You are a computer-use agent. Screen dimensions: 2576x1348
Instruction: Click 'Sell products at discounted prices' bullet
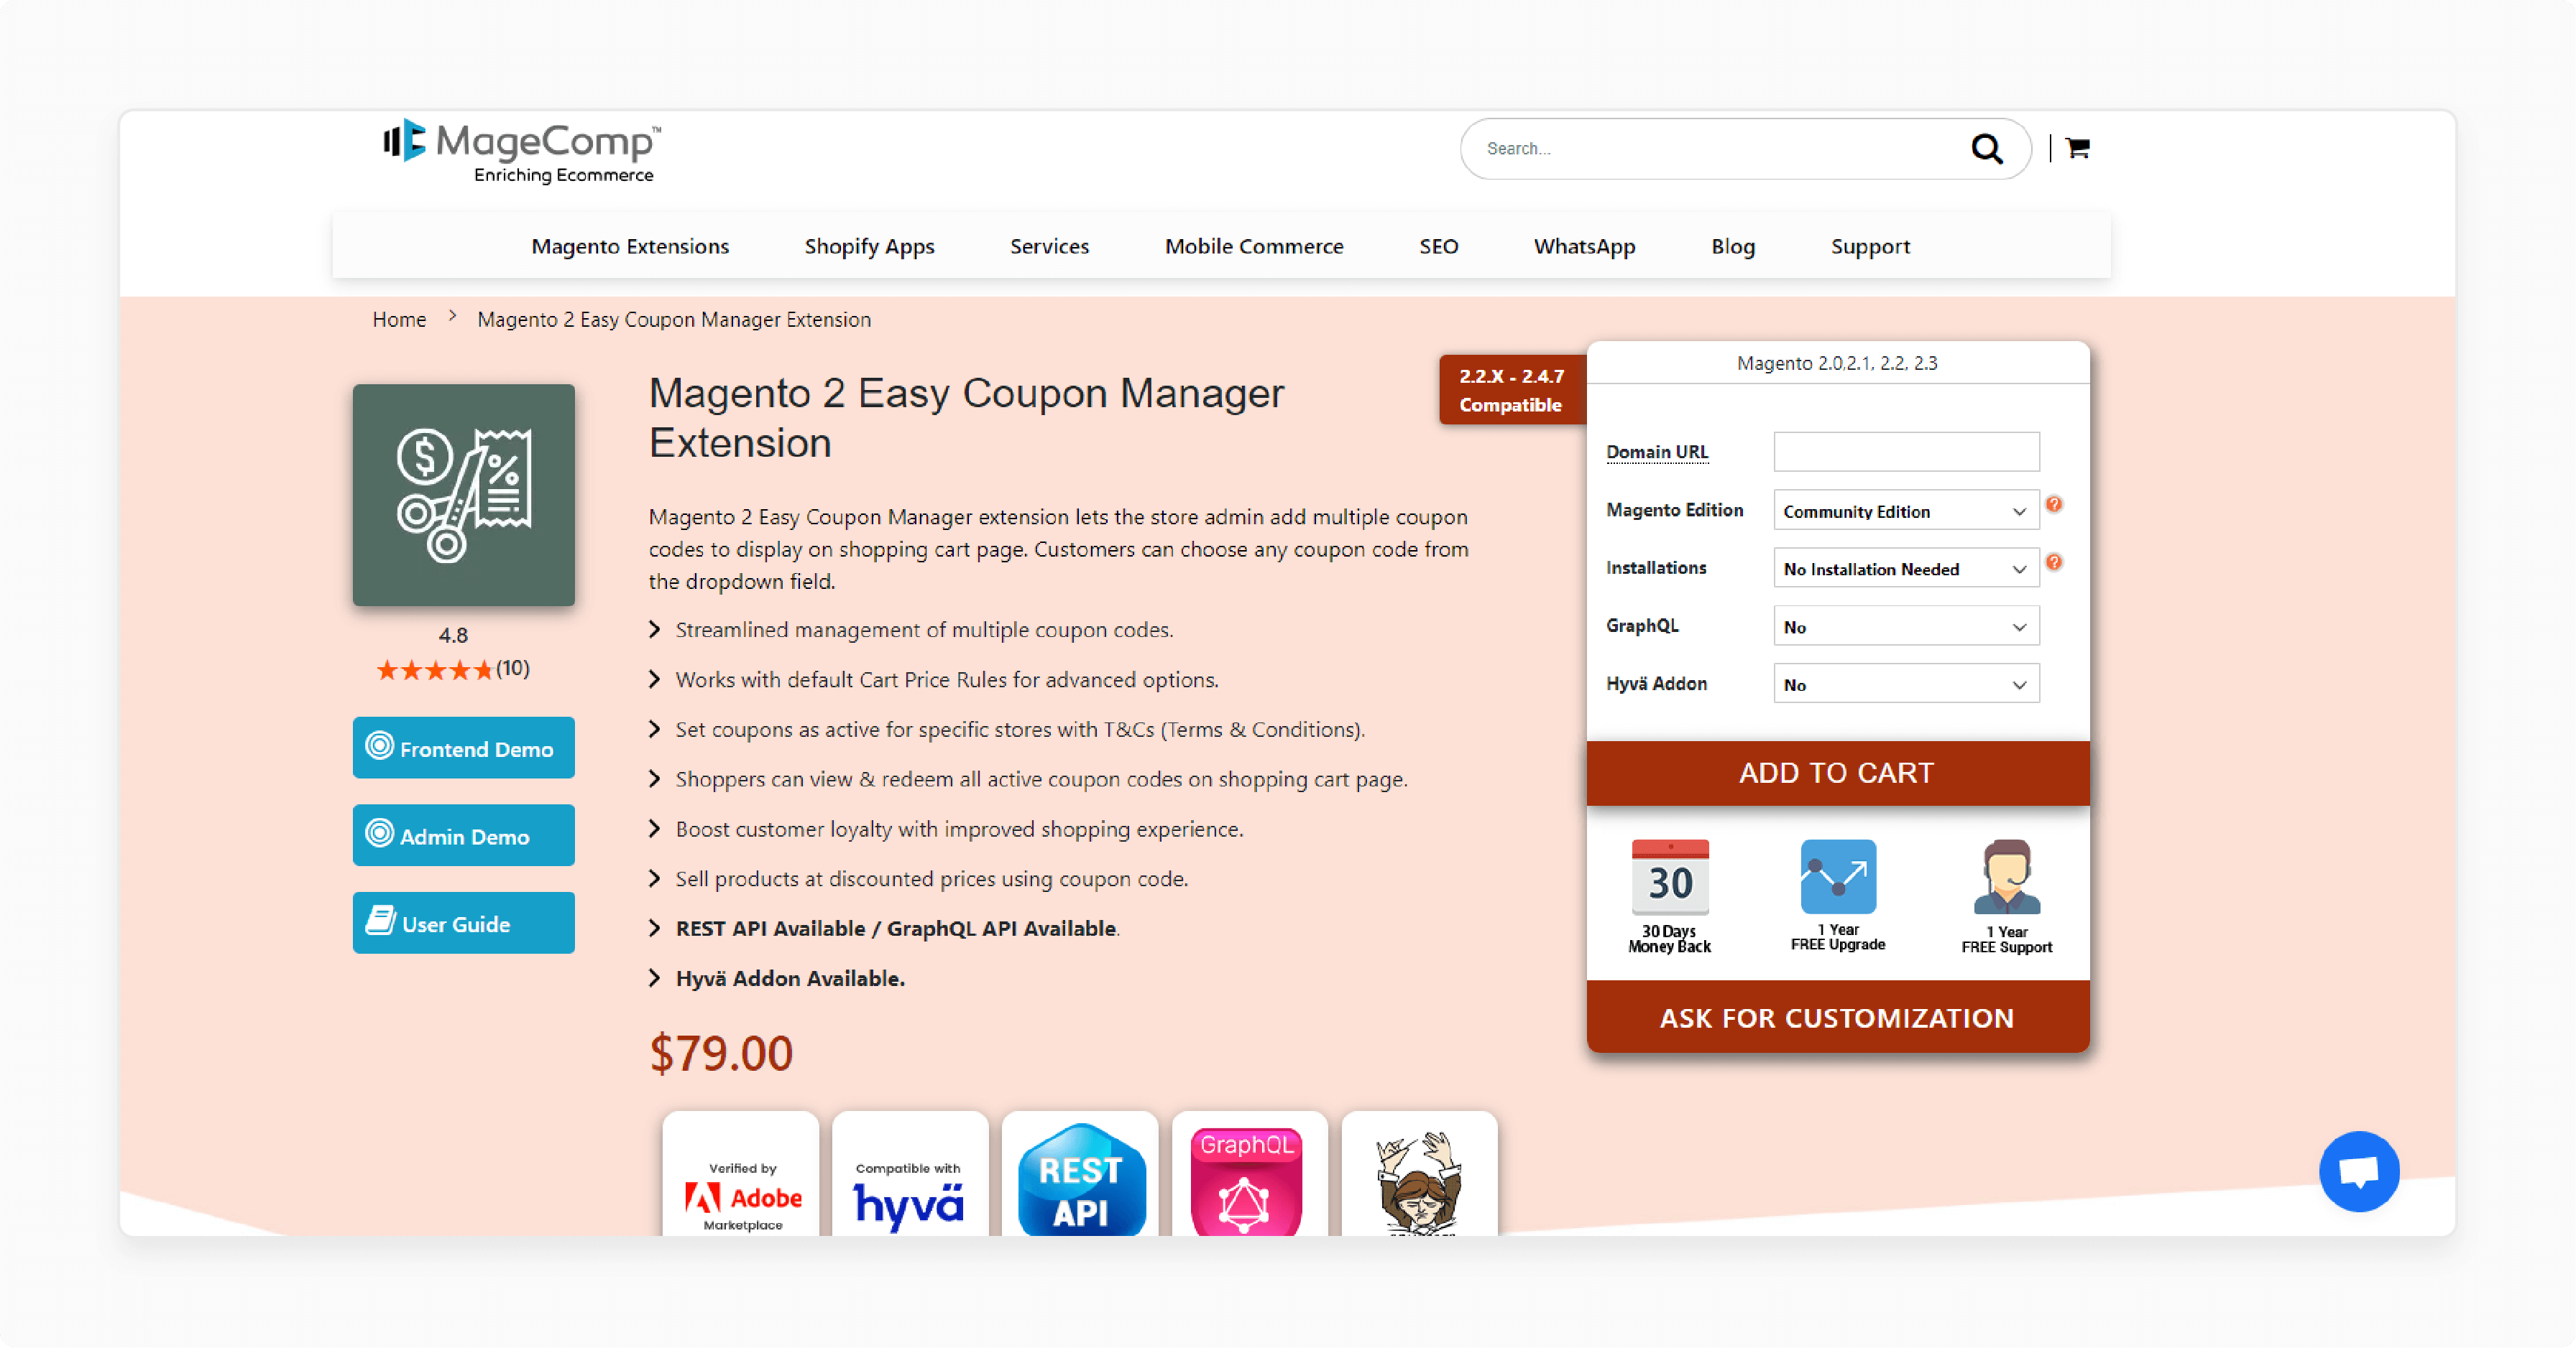(930, 879)
